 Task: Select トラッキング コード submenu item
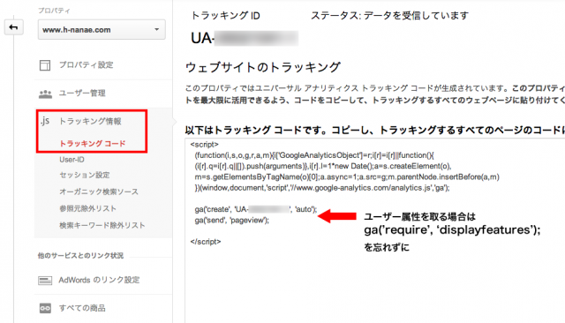pos(93,143)
